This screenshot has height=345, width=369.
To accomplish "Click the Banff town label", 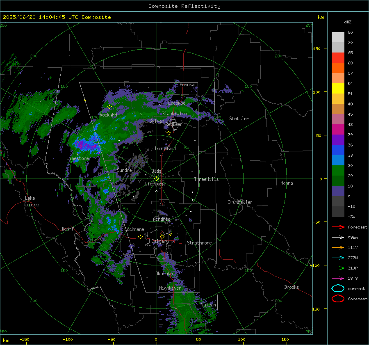I will (x=68, y=228).
